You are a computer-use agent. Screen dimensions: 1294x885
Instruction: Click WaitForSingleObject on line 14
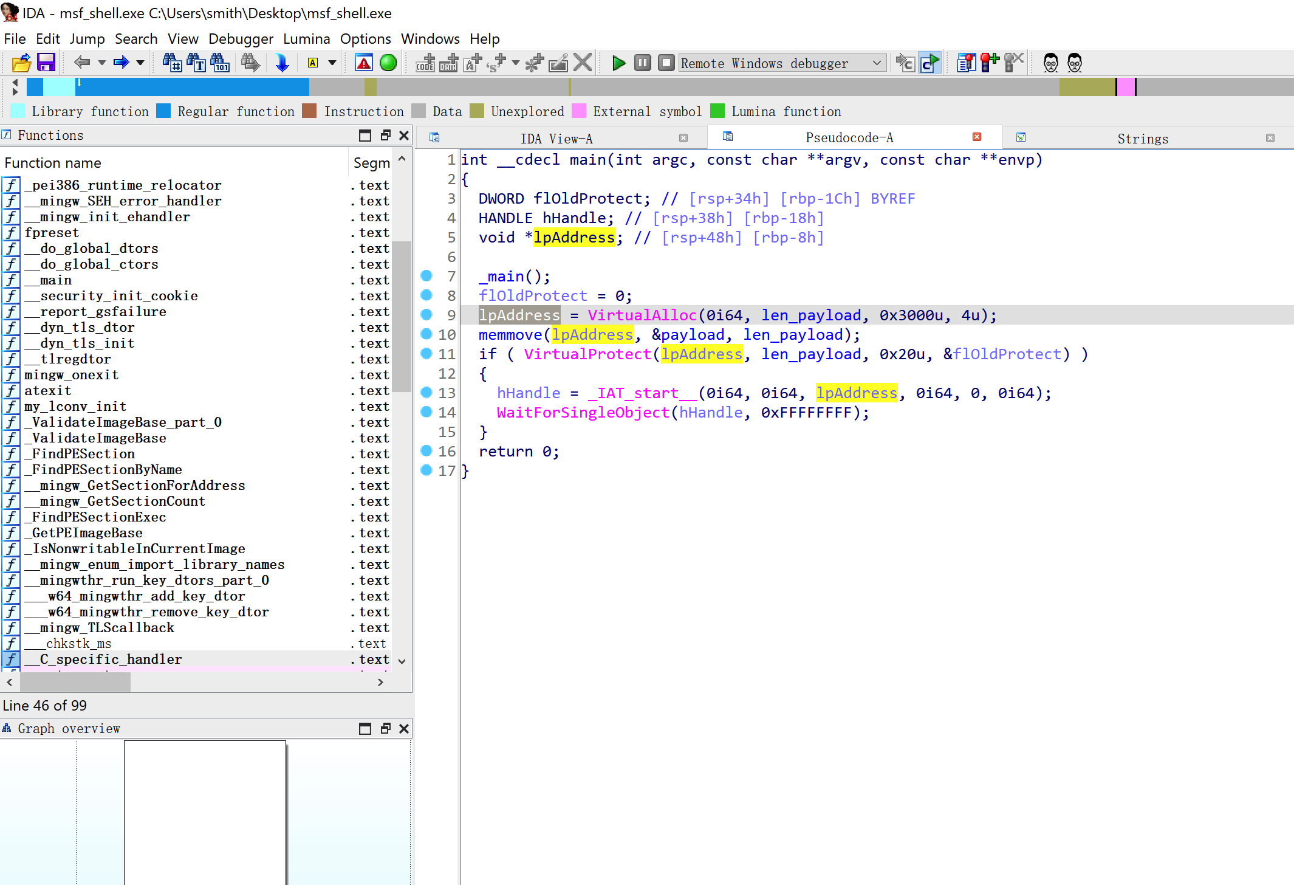point(583,412)
